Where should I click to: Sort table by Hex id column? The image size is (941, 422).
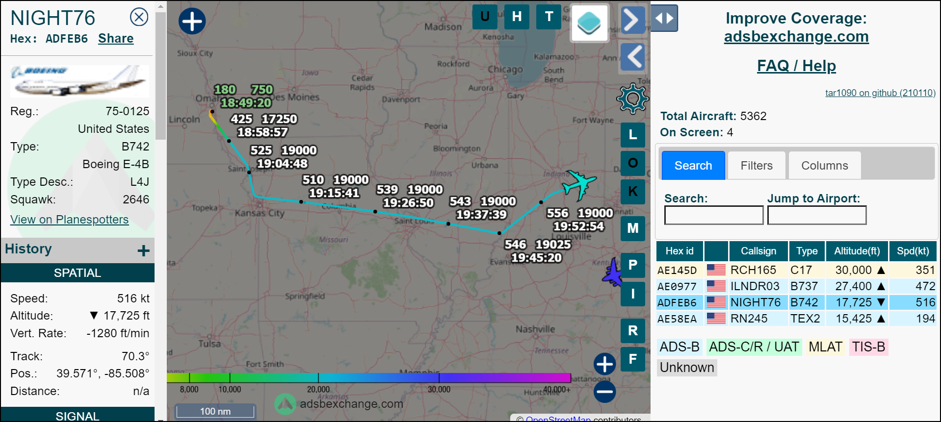pos(680,251)
